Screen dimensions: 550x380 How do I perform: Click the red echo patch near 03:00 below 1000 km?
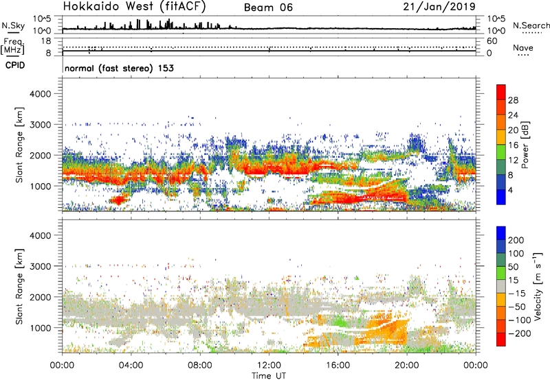tap(118, 200)
